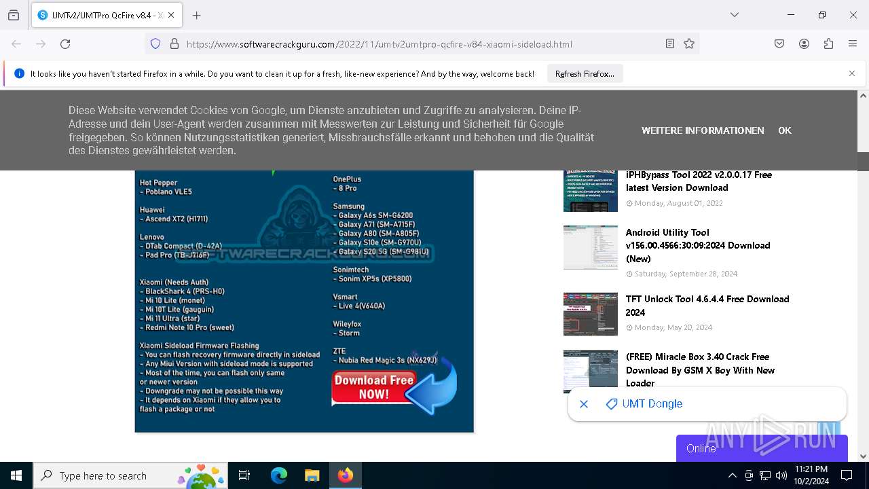Click the iPHBypass Tool thumbnail

click(x=591, y=191)
